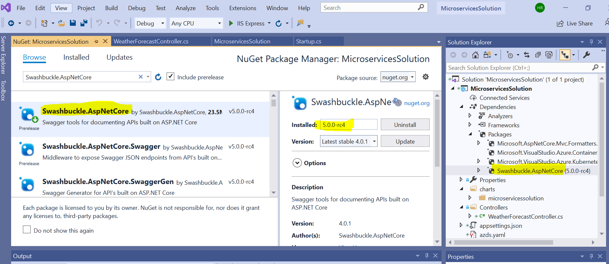Open the package source nuget.org dropdown
This screenshot has width=609, height=264.
click(398, 77)
